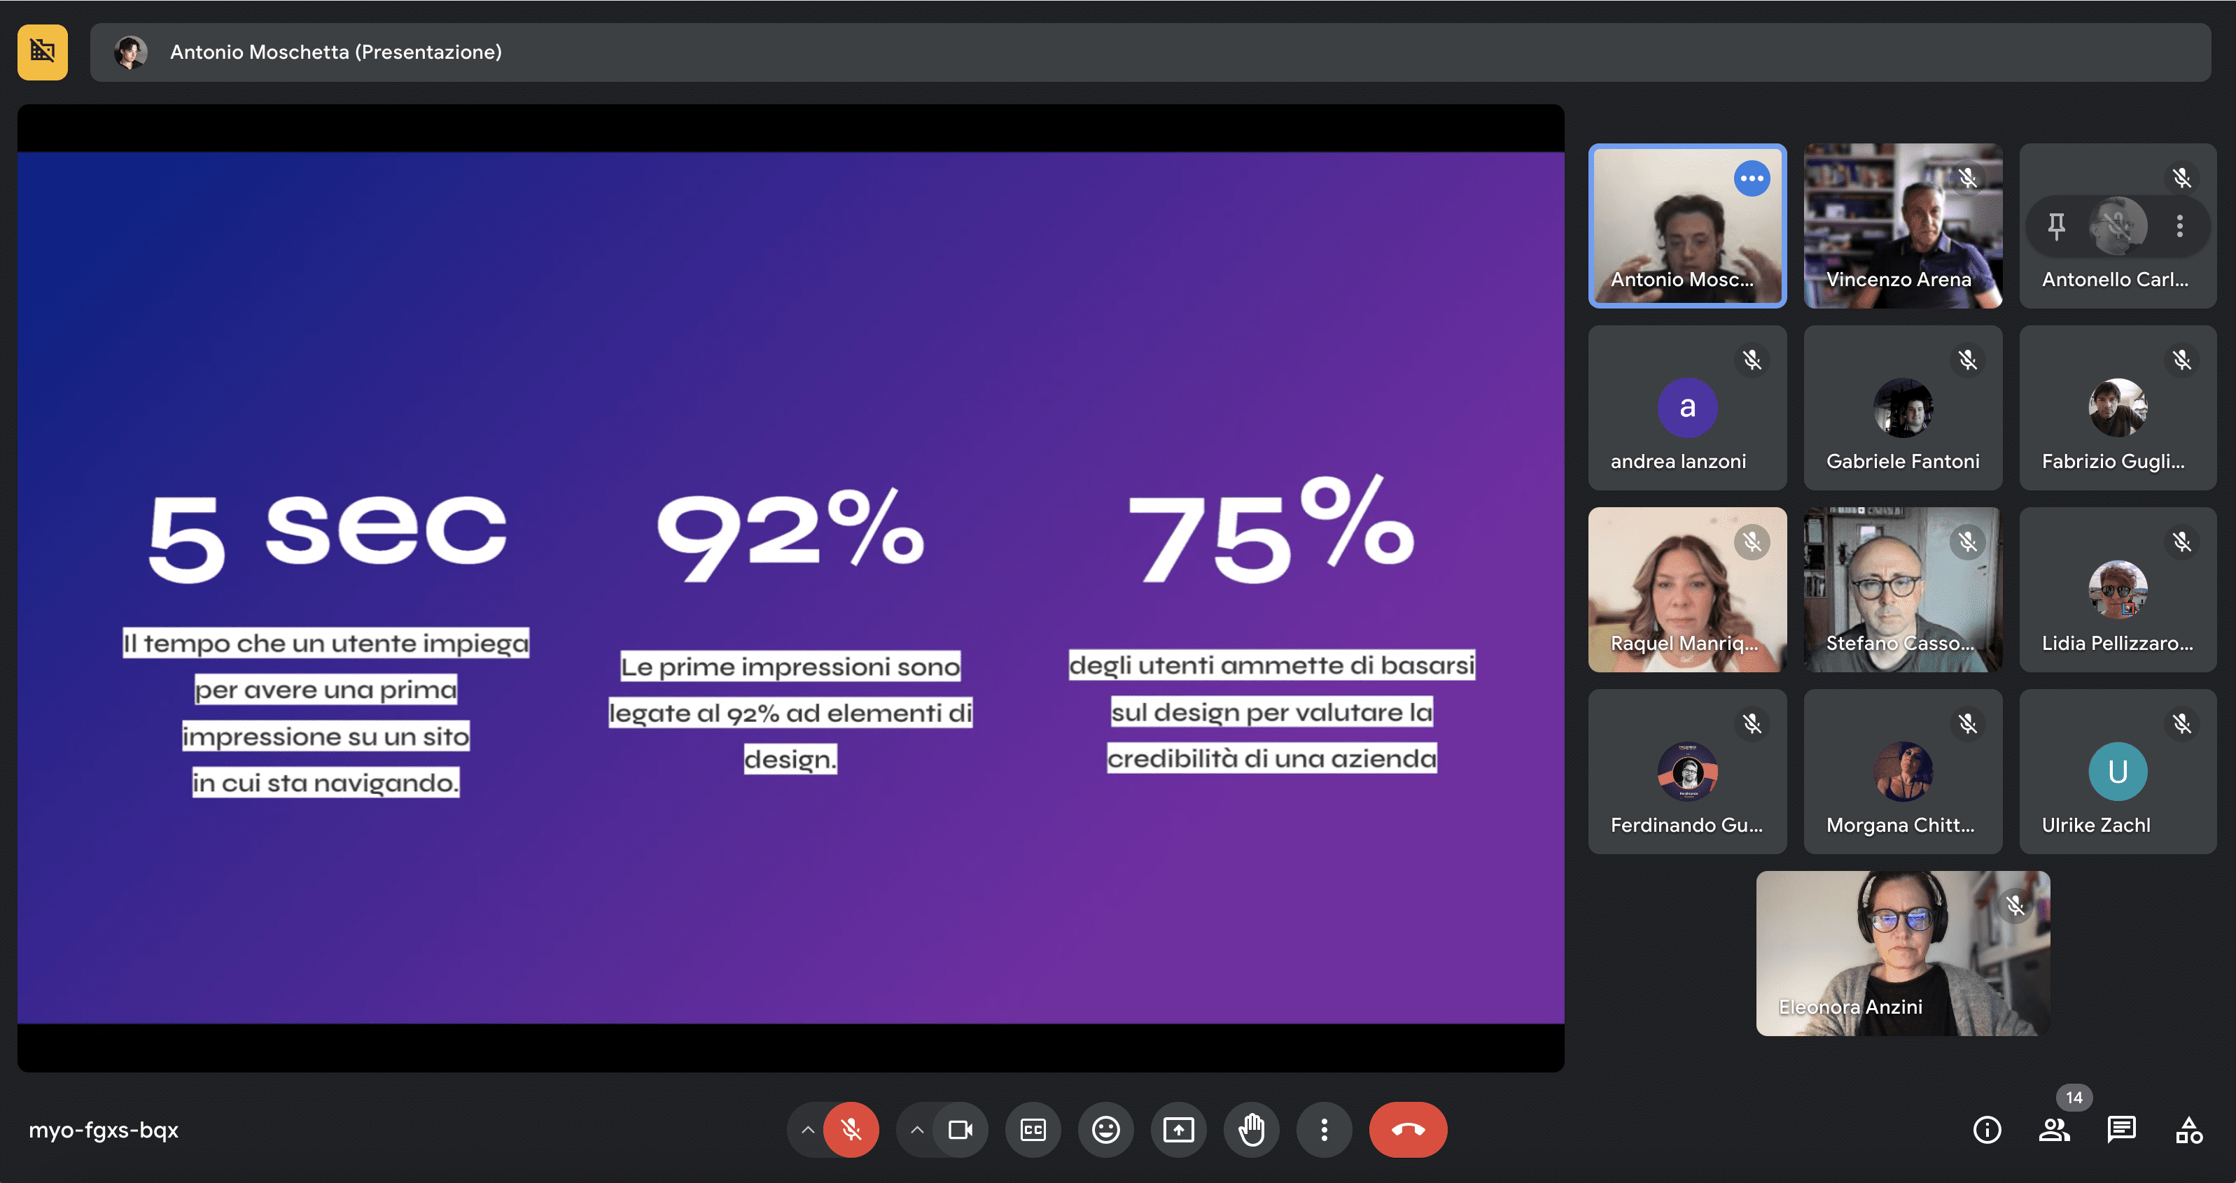This screenshot has width=2236, height=1183.
Task: Raise your hand
Action: coord(1251,1129)
